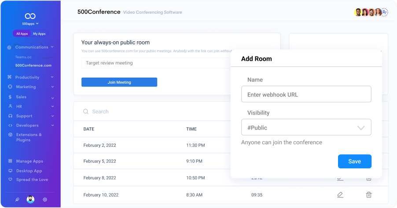
Task: Click the Extensions & Plugins icon
Action: coord(11,135)
